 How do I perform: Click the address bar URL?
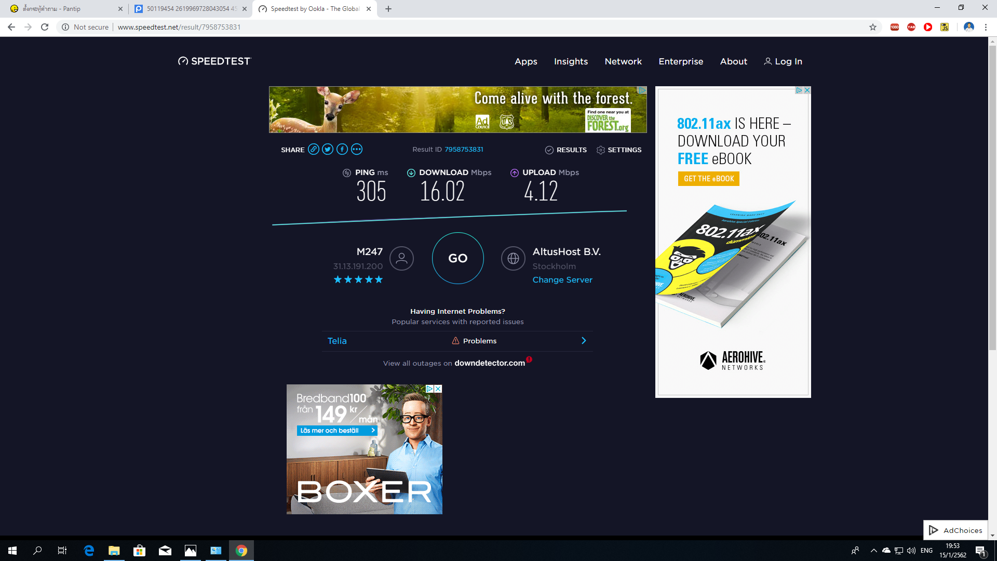click(x=179, y=27)
